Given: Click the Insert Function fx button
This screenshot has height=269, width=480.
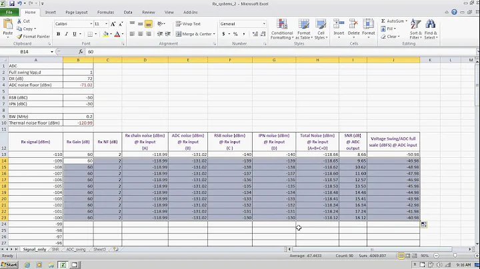Looking at the screenshot, I should (x=81, y=52).
